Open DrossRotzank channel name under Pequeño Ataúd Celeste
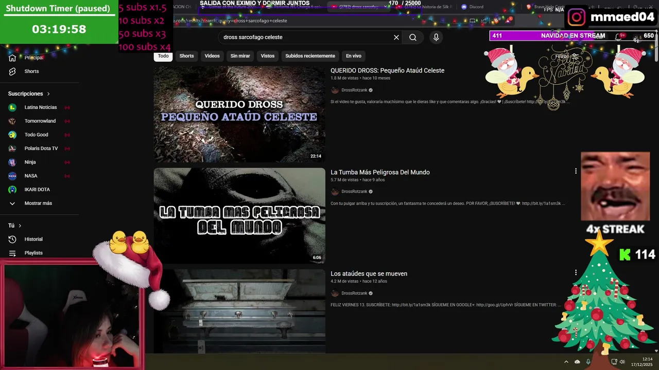Screen dimensions: 659x370 click(x=354, y=90)
